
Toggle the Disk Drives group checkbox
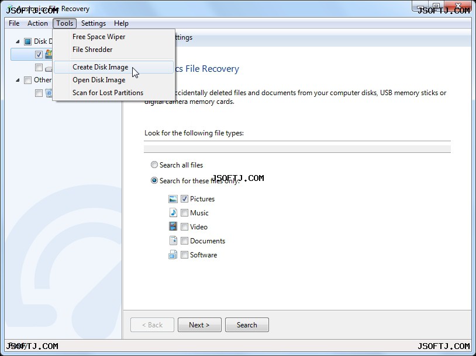[27, 41]
